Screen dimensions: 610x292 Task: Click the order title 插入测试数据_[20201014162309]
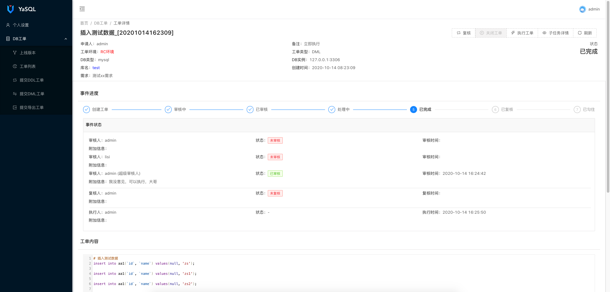pyautogui.click(x=127, y=33)
